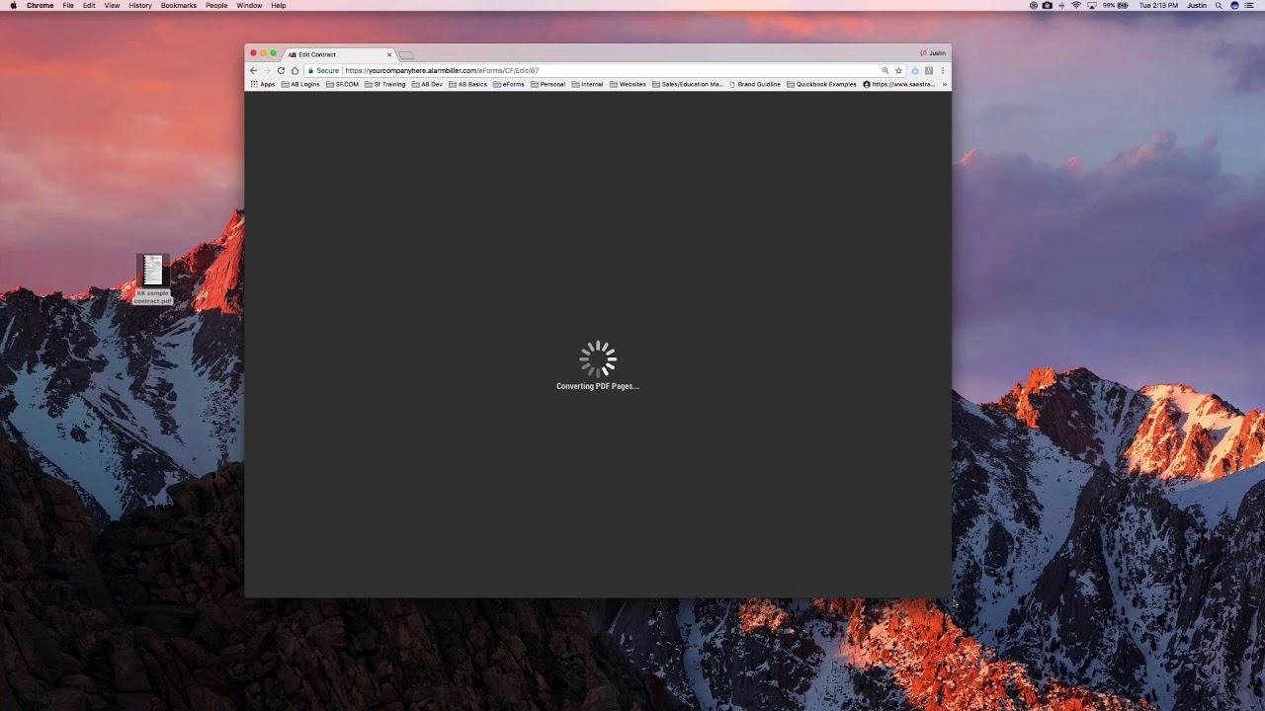This screenshot has width=1265, height=711.
Task: Open the saastra bookmark link
Action: [898, 84]
